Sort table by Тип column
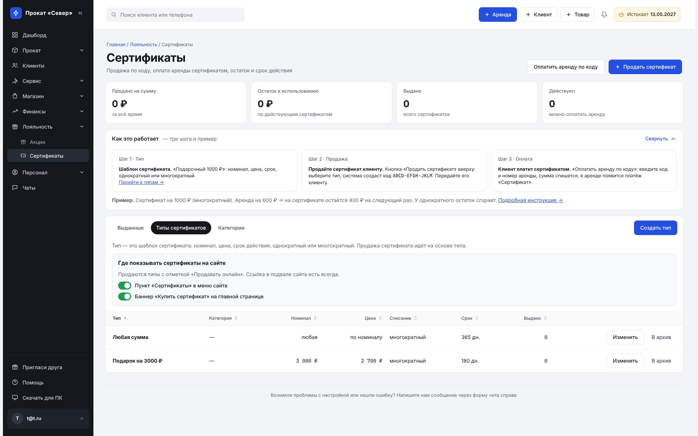Viewport: 698px width, 436px height. tap(120, 318)
